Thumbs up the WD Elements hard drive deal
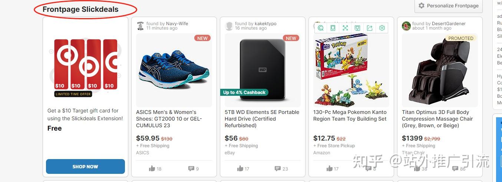This screenshot has height=182, width=502. click(x=240, y=169)
